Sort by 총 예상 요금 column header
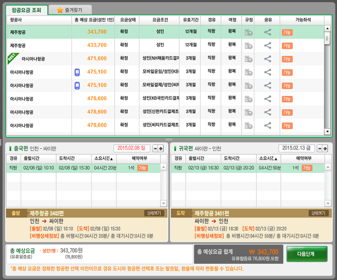337x280 pixels. point(93,20)
